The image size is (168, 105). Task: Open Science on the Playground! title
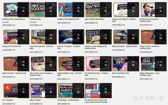(x=96, y=47)
